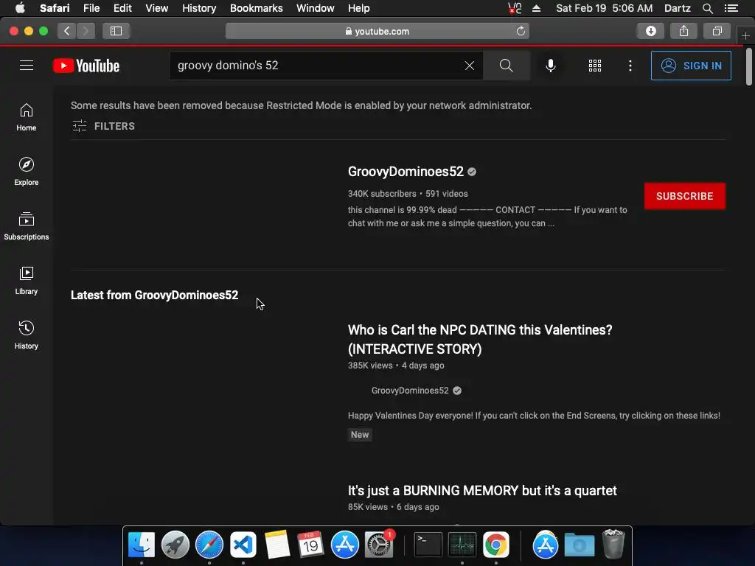The height and width of the screenshot is (566, 755).
Task: Clear the search box with the X
Action: coord(470,66)
